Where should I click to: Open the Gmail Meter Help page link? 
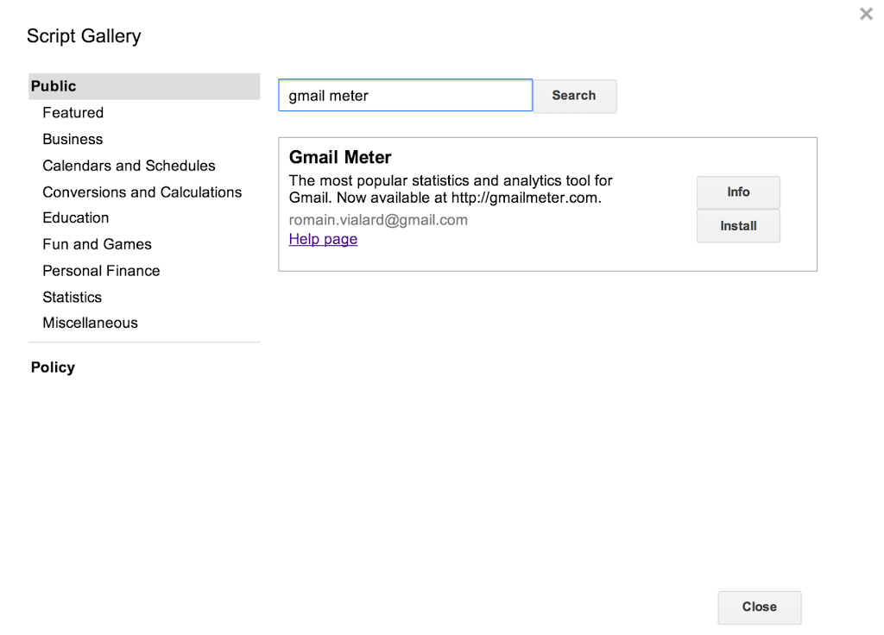323,239
